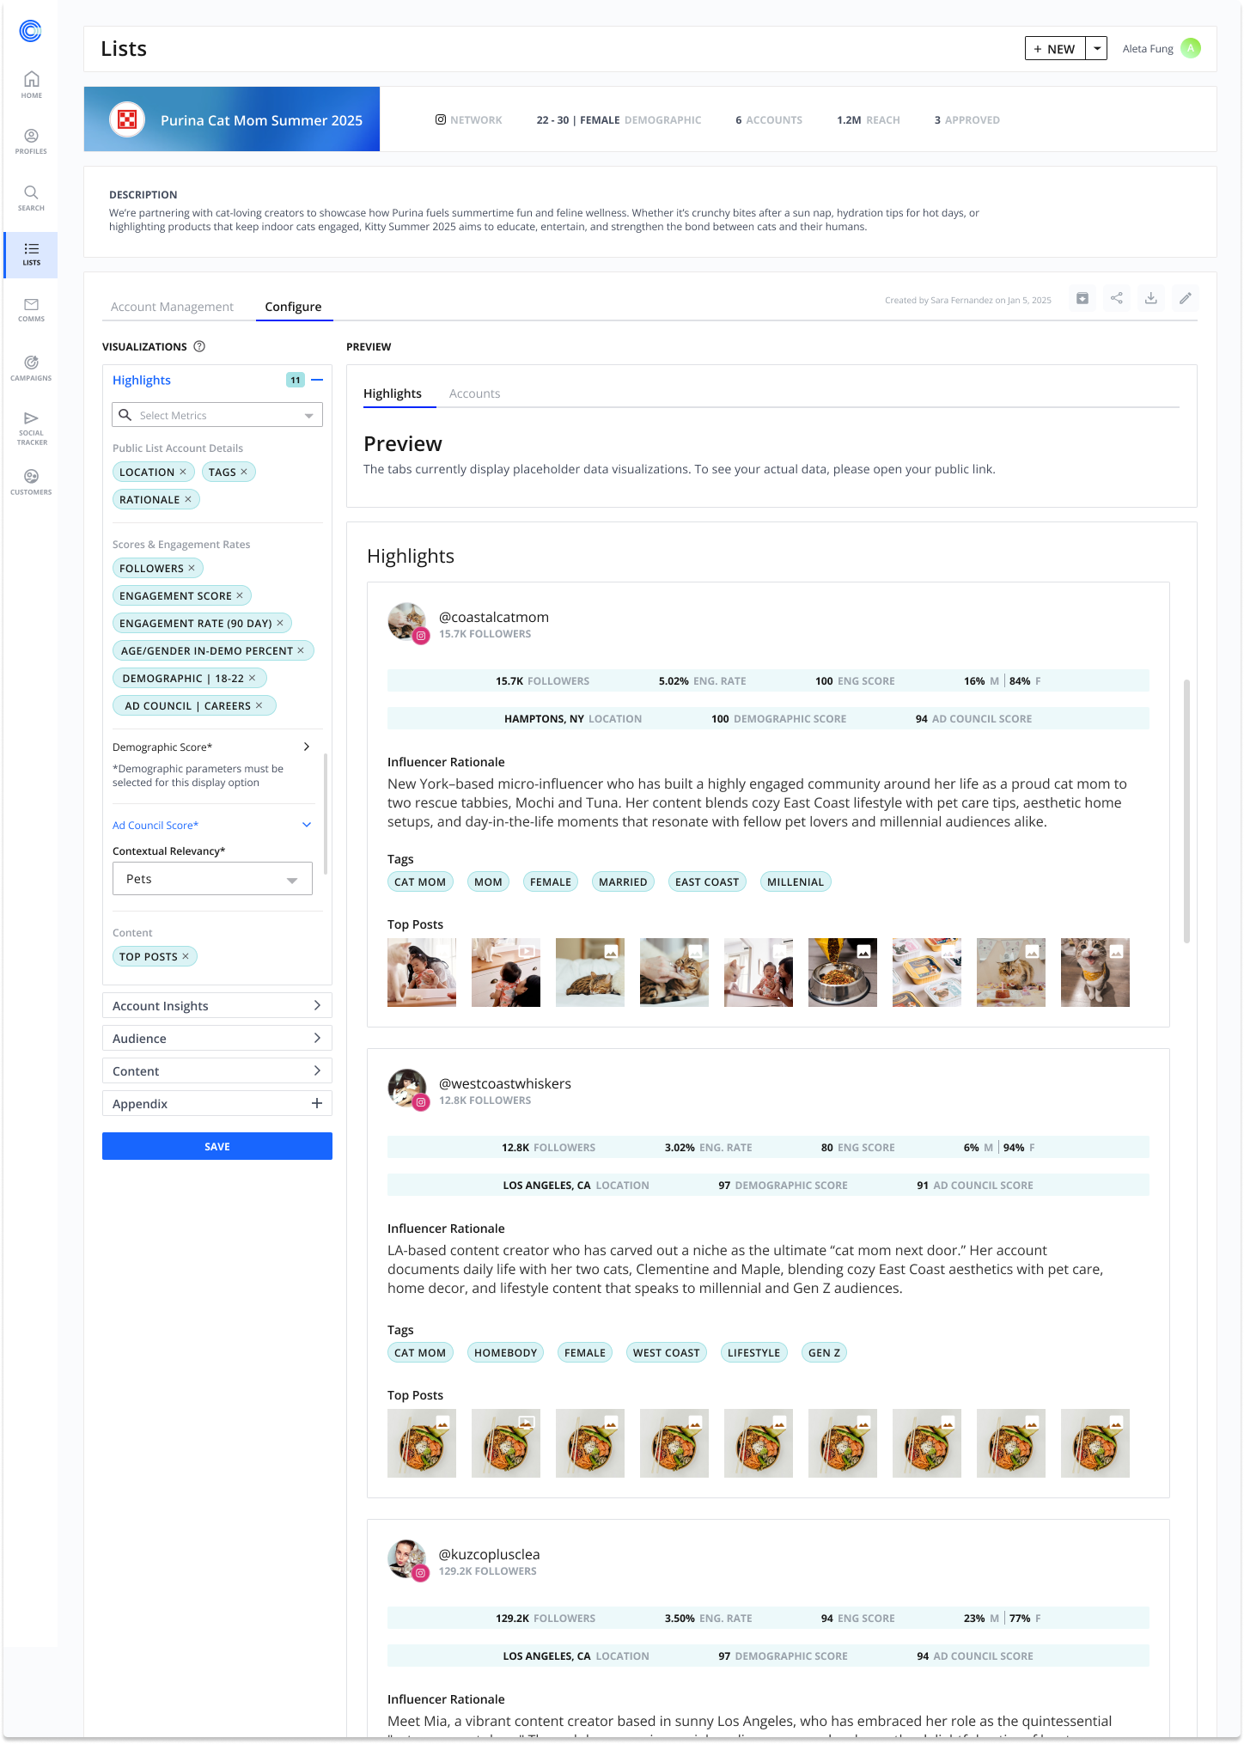Image resolution: width=1244 pixels, height=1744 pixels.
Task: Click the preview panel vertical scrollbar
Action: point(1186,812)
